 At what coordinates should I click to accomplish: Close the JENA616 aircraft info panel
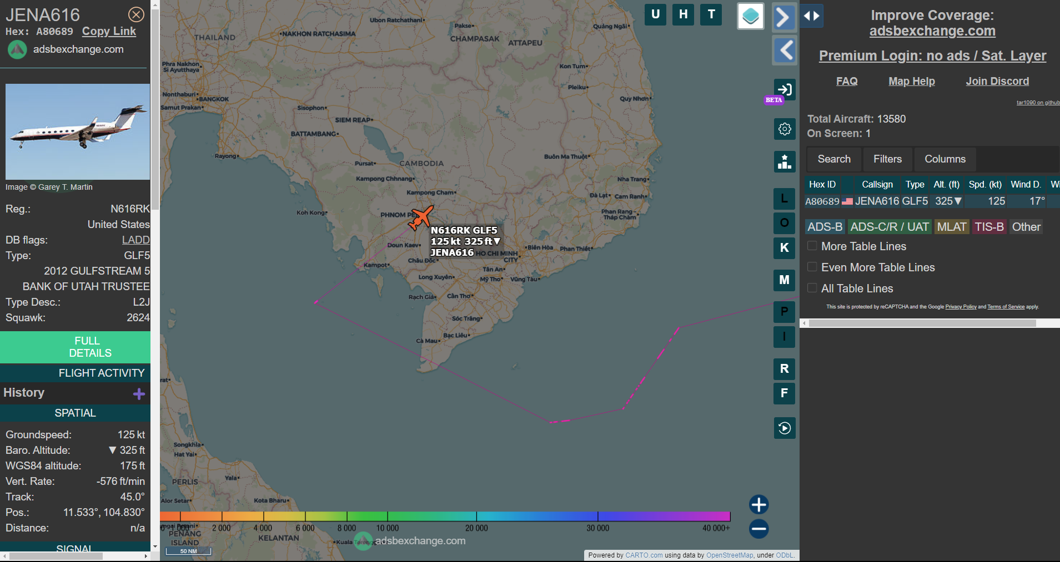click(x=136, y=14)
